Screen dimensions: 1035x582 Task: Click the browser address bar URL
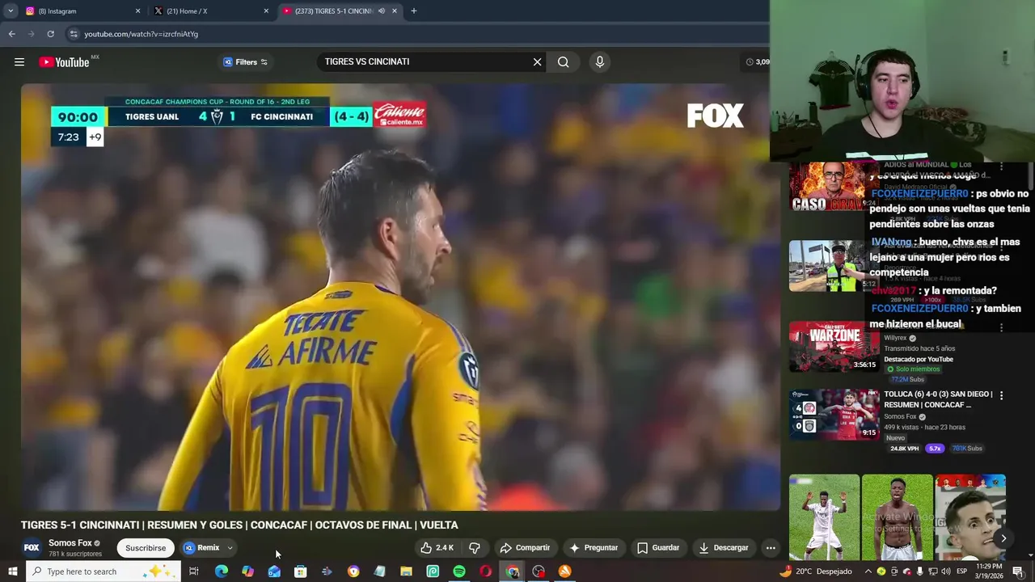coord(141,34)
